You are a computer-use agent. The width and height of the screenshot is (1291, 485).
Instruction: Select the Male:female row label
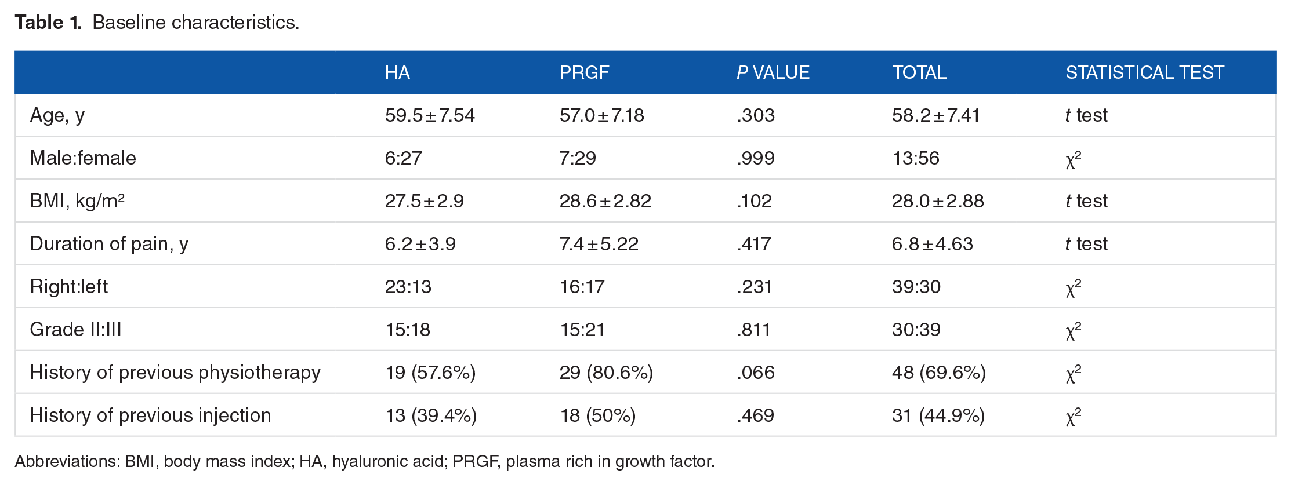point(83,158)
